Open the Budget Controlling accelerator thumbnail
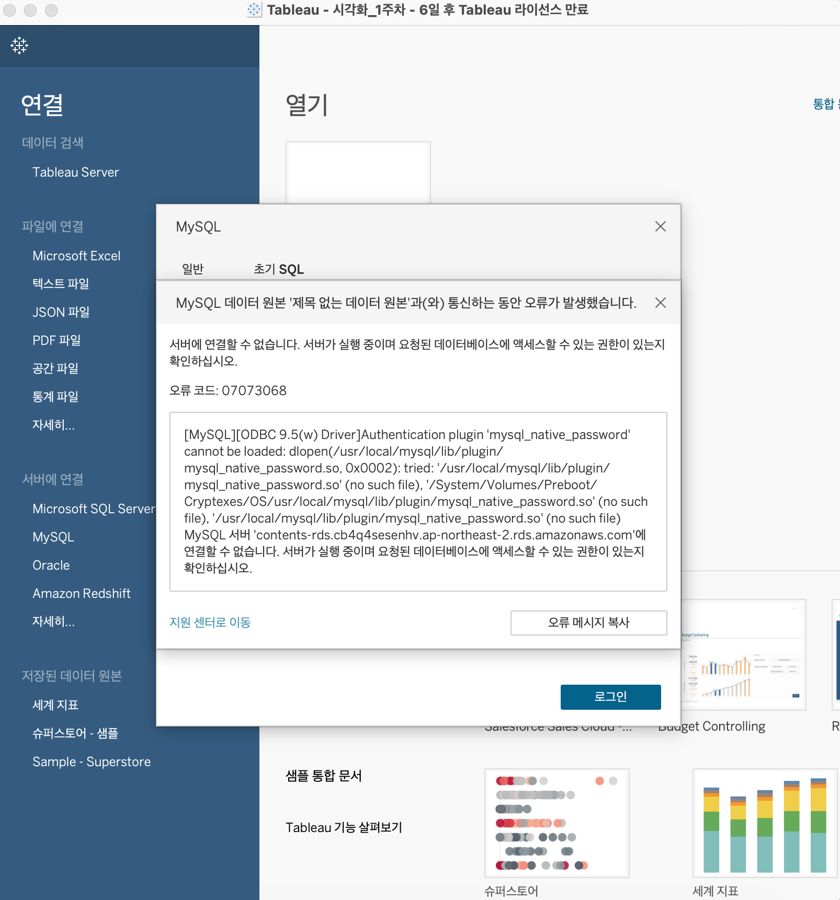Screen dimensions: 840x900 [743, 655]
